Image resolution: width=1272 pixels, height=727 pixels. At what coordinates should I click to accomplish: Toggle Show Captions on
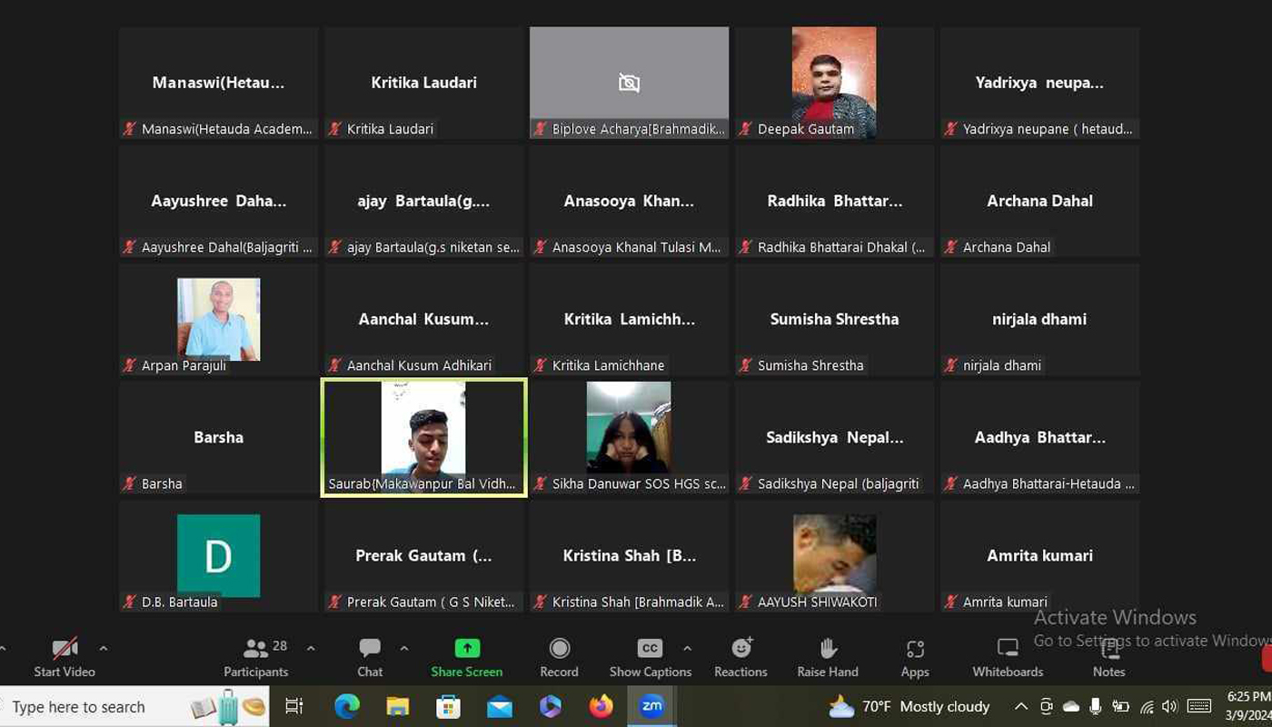tap(650, 657)
